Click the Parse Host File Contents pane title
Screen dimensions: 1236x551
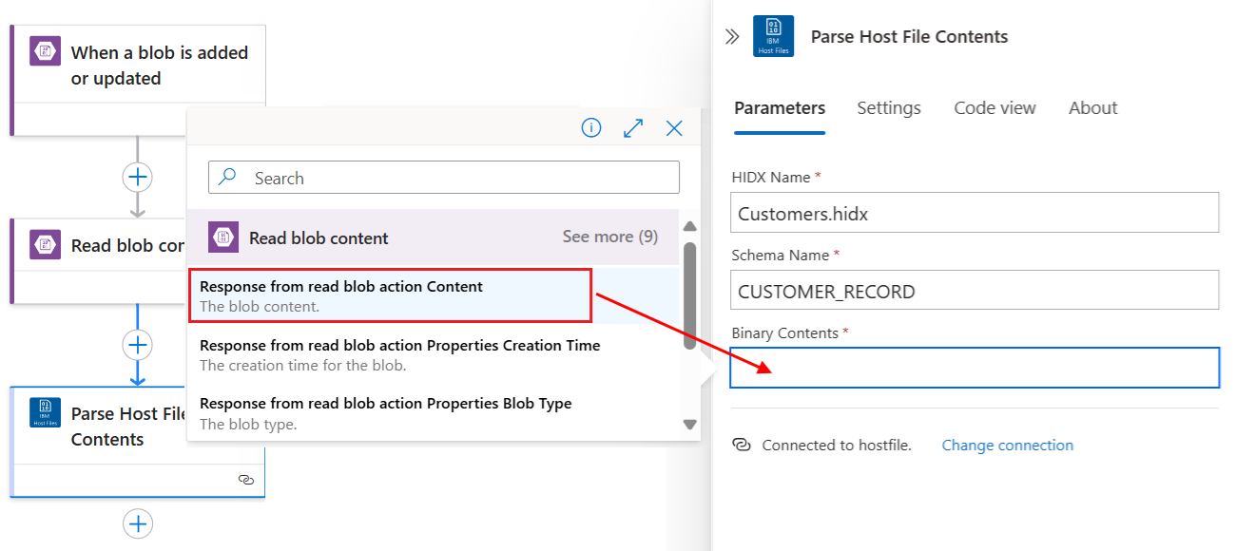point(909,37)
